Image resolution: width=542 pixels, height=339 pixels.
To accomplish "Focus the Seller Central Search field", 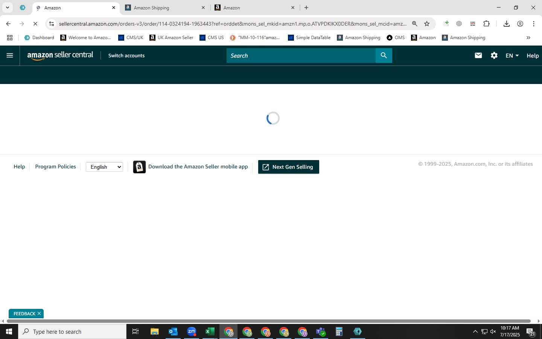I will [301, 55].
